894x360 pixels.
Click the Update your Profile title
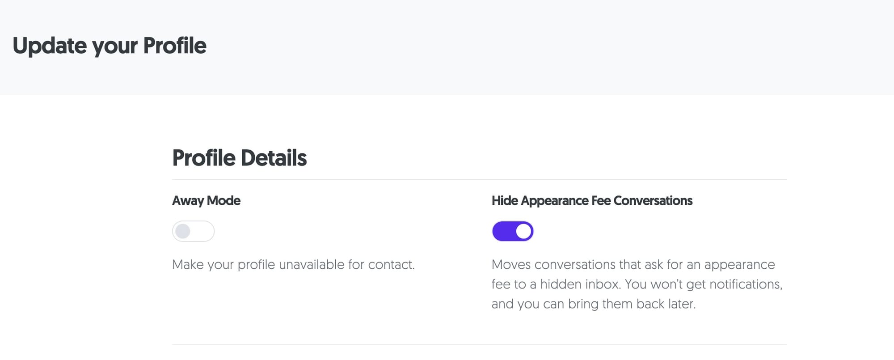(x=111, y=45)
